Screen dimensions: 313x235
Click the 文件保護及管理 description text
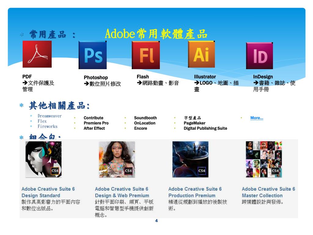point(38,86)
